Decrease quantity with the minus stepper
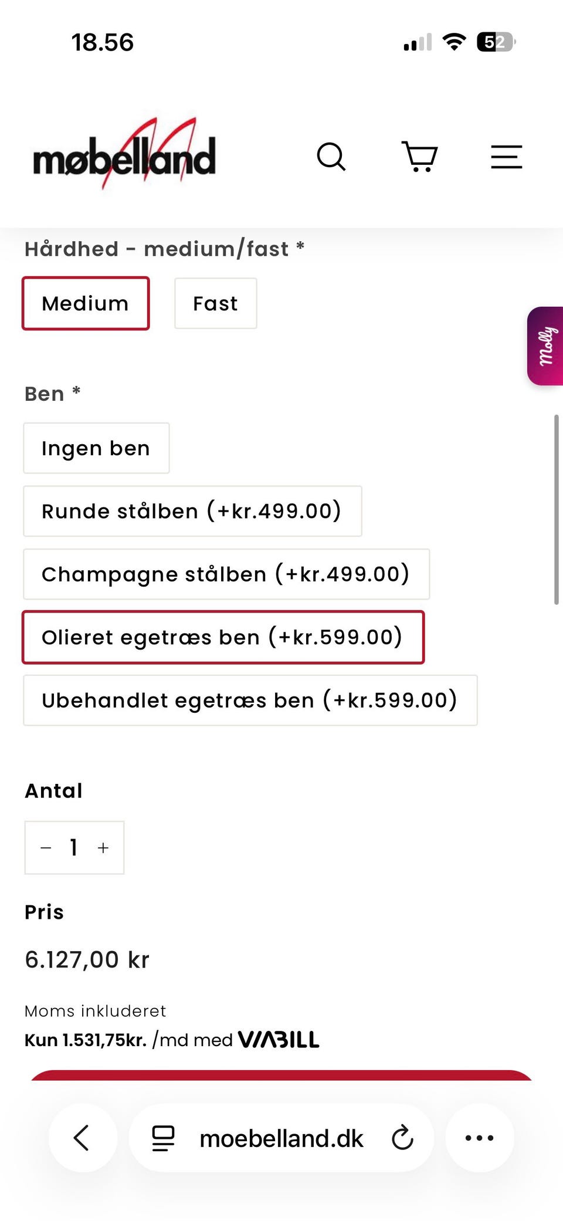563x1221 pixels. point(45,847)
